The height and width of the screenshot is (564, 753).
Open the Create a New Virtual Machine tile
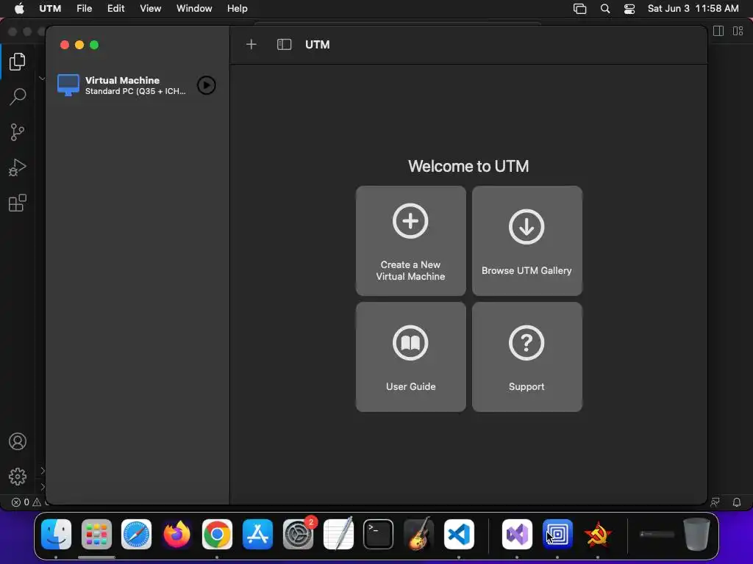[410, 241]
